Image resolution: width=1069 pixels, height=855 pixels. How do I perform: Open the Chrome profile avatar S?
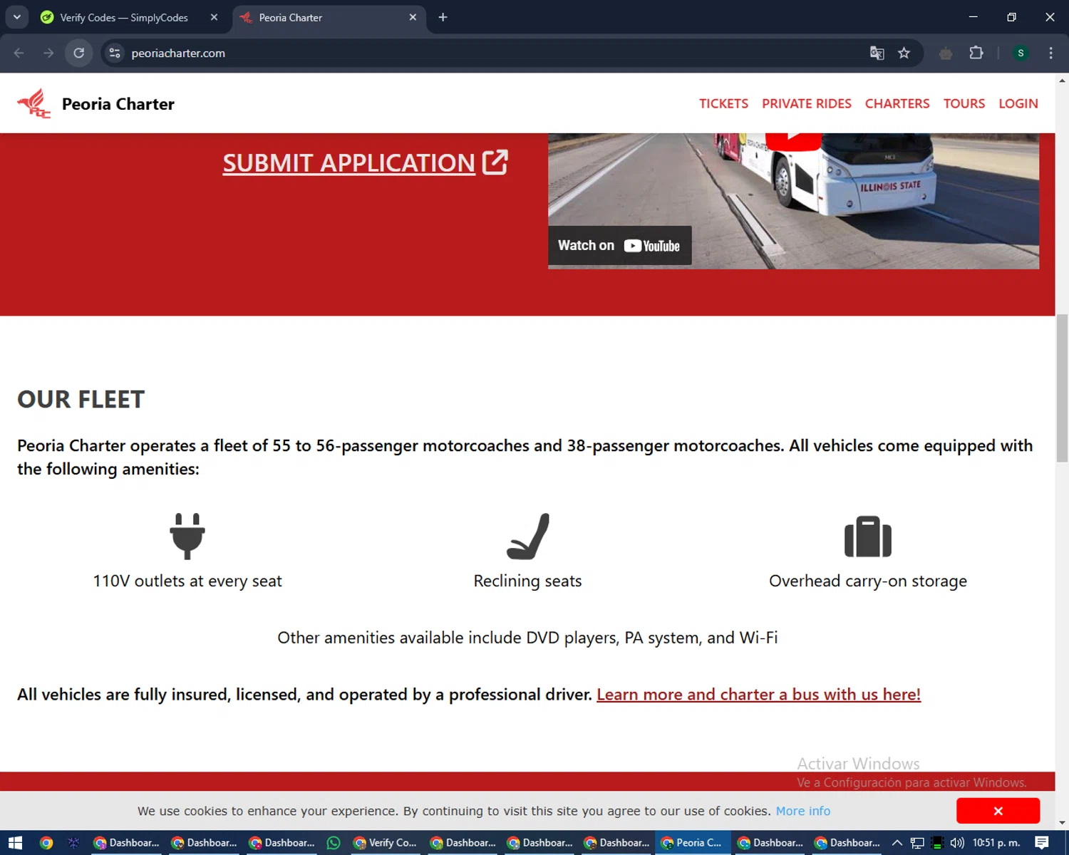click(1021, 53)
